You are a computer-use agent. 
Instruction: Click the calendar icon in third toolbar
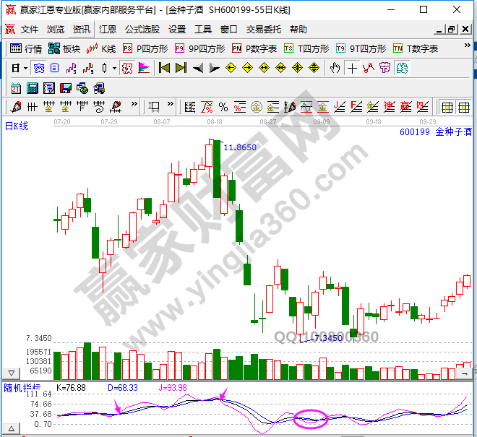16,87
